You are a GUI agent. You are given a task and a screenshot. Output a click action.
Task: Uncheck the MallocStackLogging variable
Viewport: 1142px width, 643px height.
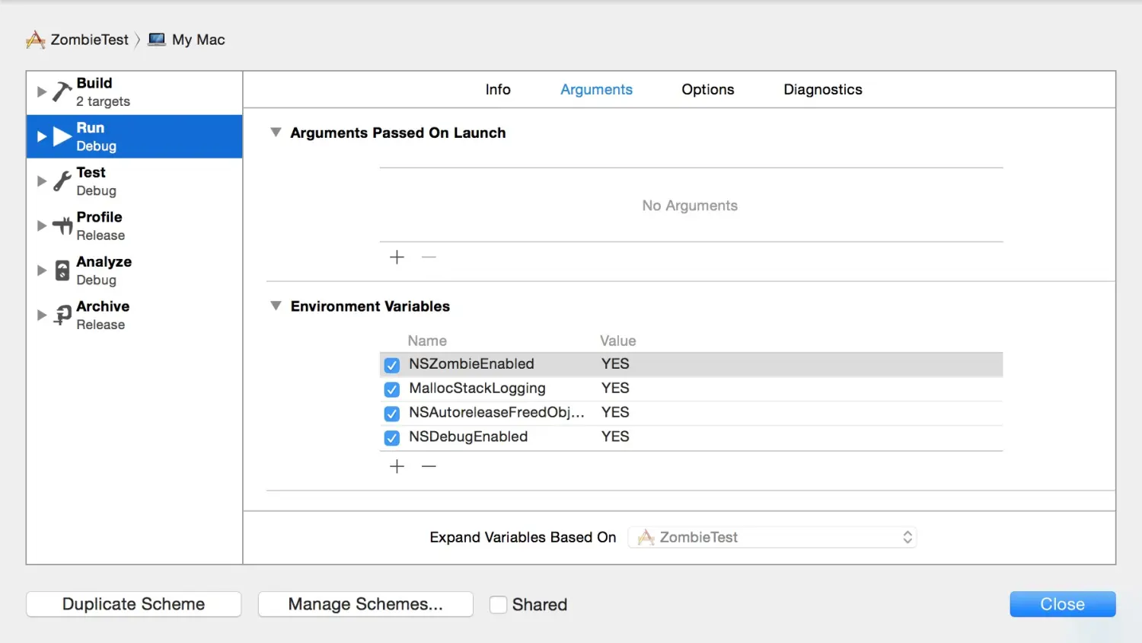point(392,389)
